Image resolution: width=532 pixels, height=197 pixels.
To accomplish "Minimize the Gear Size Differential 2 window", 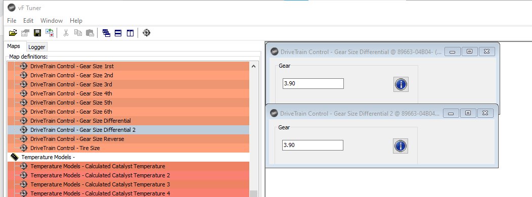I will tap(451, 113).
